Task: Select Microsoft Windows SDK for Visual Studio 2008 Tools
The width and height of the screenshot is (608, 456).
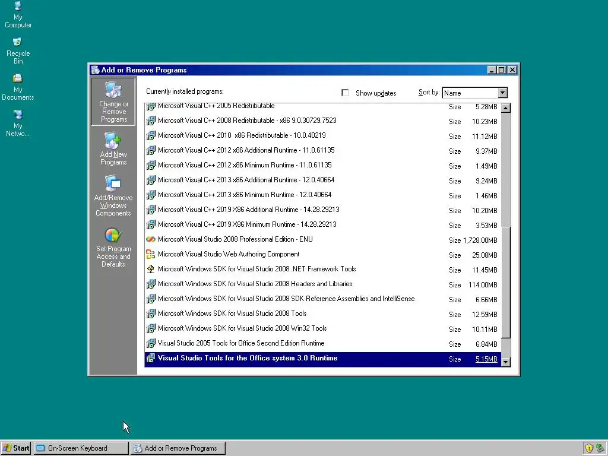Action: [x=322, y=313]
